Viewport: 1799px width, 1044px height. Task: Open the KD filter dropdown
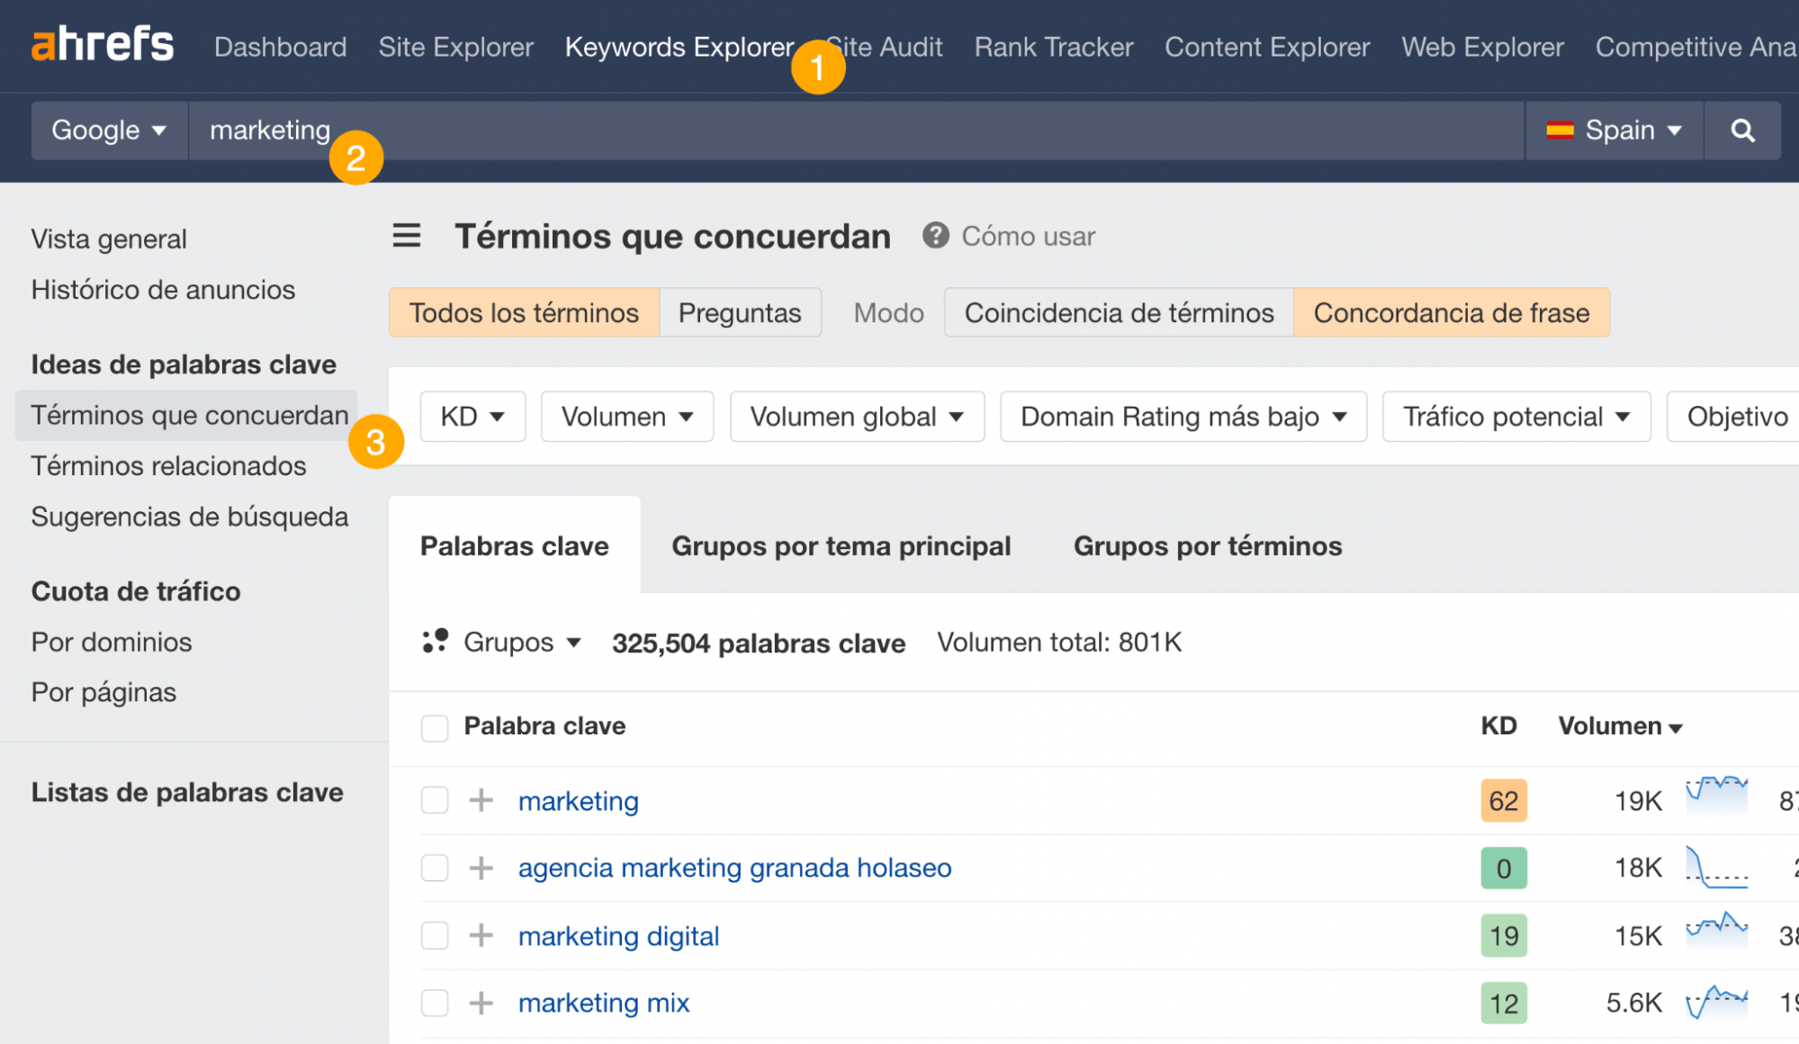point(472,416)
